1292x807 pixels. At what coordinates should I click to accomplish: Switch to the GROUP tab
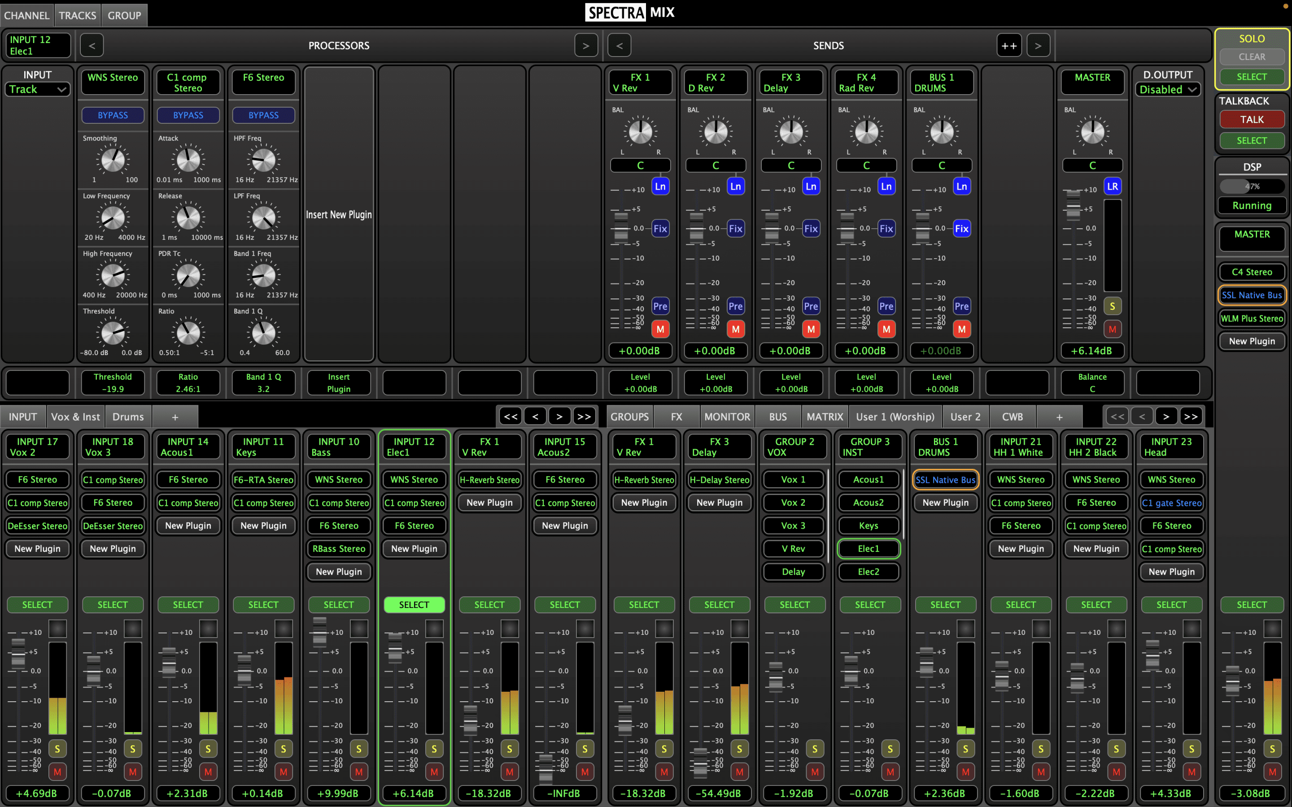[x=124, y=16]
